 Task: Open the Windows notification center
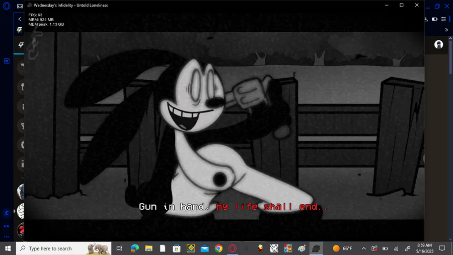442,248
